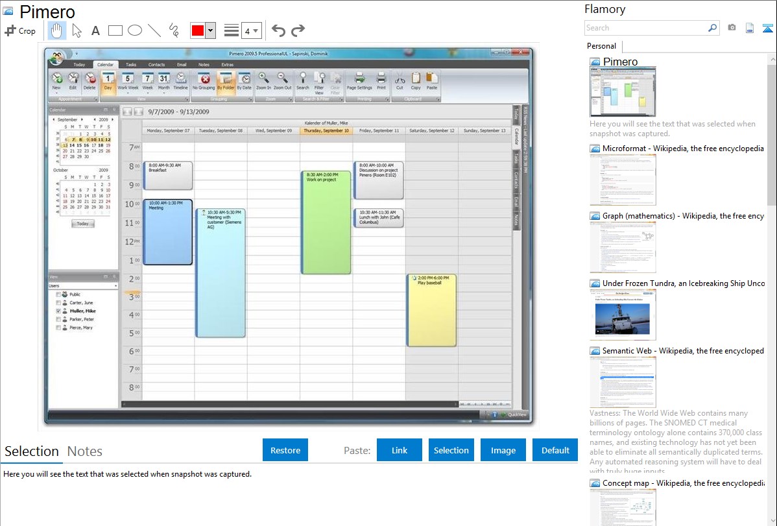The image size is (777, 526).
Task: Switch to the Selection tab
Action: point(32,451)
